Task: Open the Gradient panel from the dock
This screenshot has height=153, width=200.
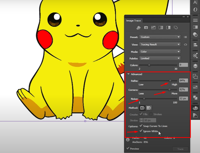Action: pyautogui.click(x=195, y=27)
